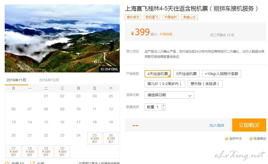Click the 中国桂林 tag

click(170, 17)
